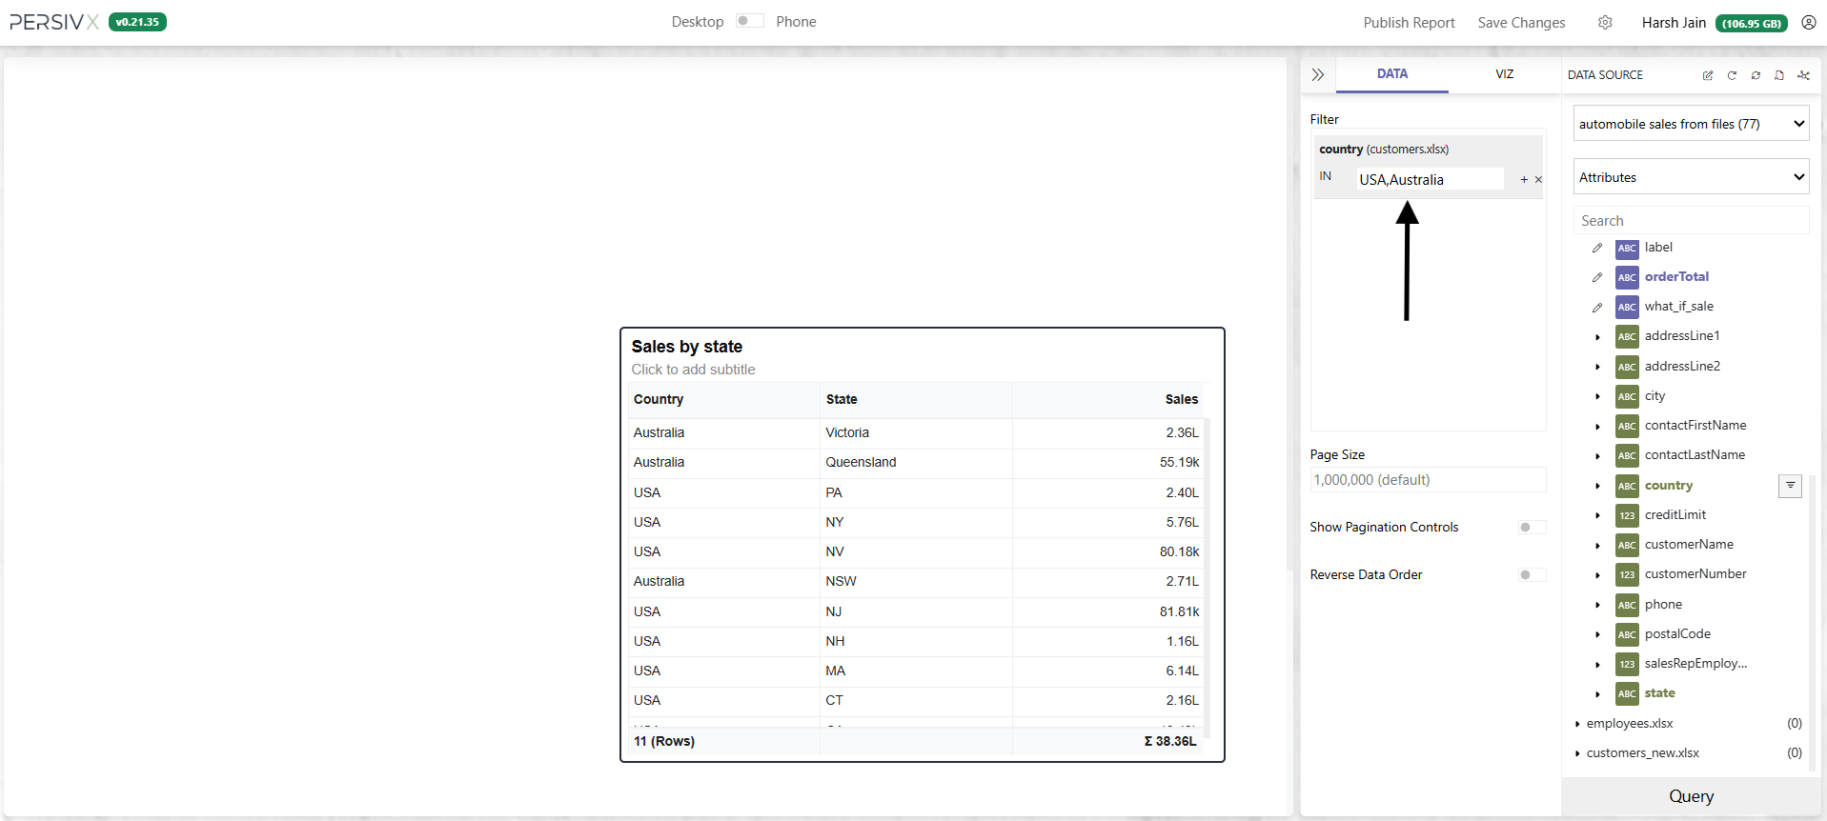
Task: Select the 5.76L sales value
Action: click(x=1183, y=522)
